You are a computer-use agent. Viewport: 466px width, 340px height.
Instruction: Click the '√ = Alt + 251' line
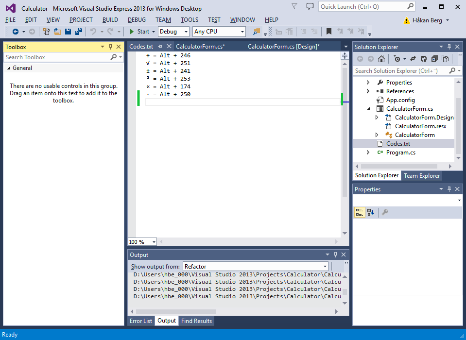coord(168,63)
